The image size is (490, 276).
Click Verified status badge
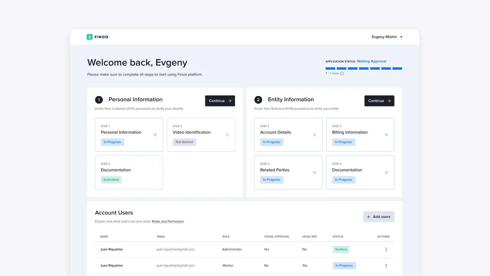[x=341, y=249]
